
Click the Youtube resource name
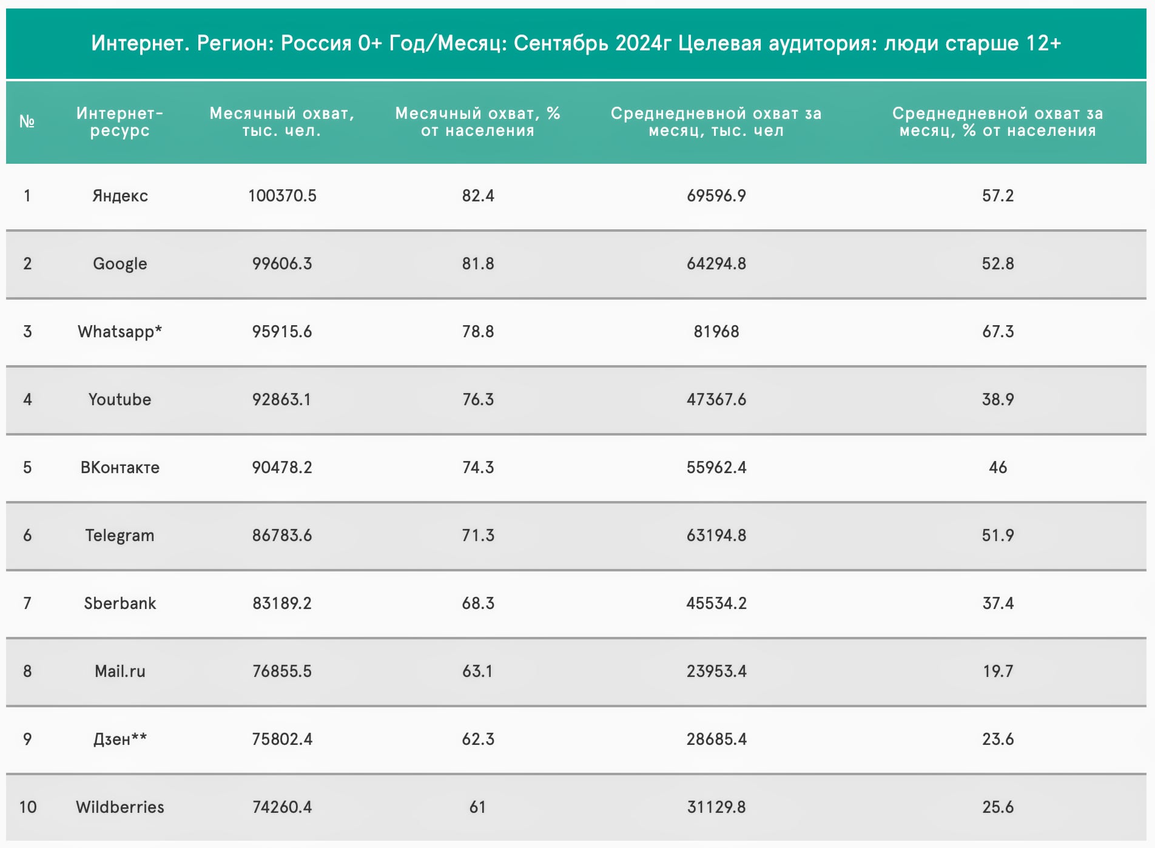[x=120, y=400]
